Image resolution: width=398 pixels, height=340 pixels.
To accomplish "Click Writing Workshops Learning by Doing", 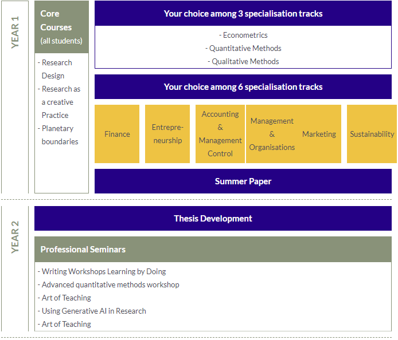I will (x=104, y=272).
